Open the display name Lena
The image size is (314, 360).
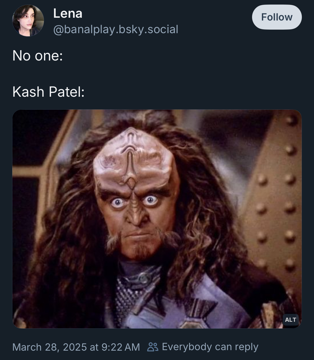click(68, 13)
